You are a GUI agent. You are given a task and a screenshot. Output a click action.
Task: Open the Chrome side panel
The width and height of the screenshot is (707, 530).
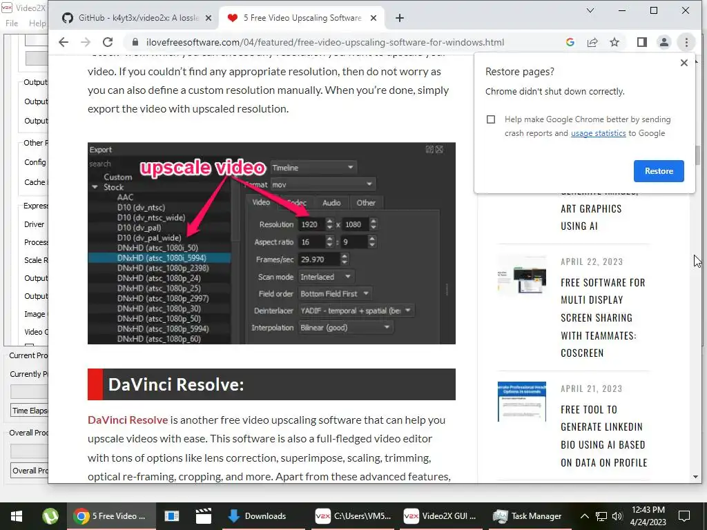tap(641, 42)
